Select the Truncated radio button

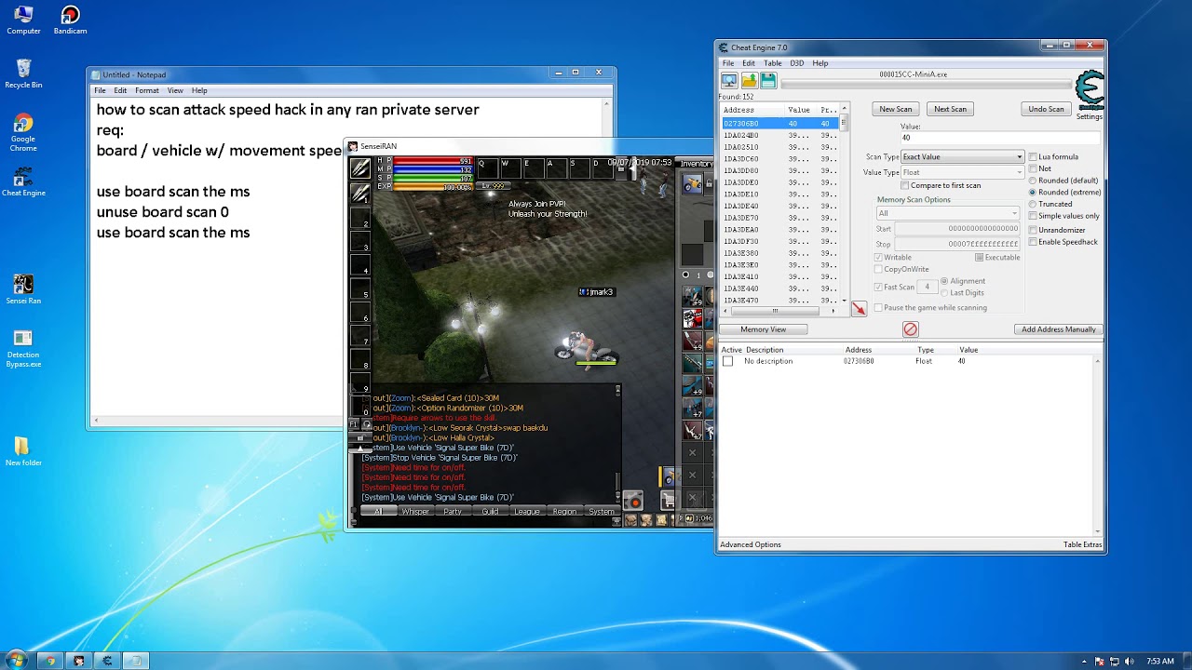[1032, 204]
